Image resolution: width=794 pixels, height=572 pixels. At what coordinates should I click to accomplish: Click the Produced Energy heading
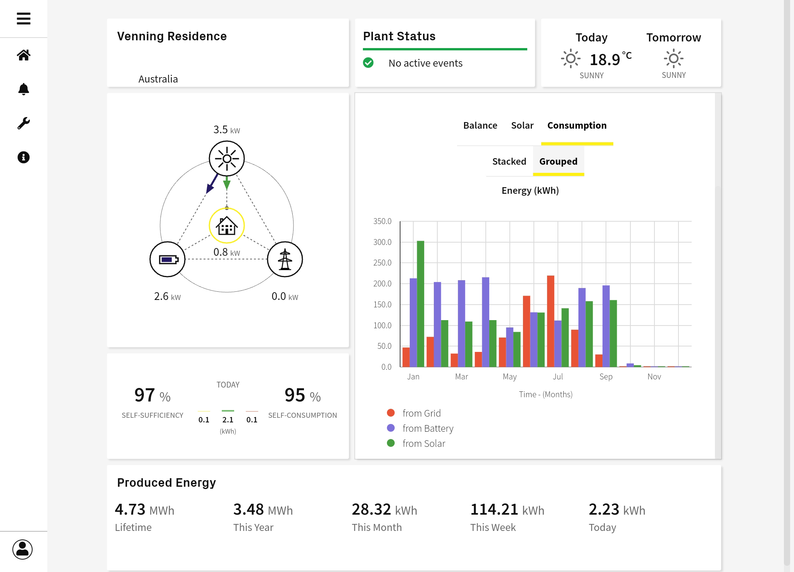(x=166, y=482)
